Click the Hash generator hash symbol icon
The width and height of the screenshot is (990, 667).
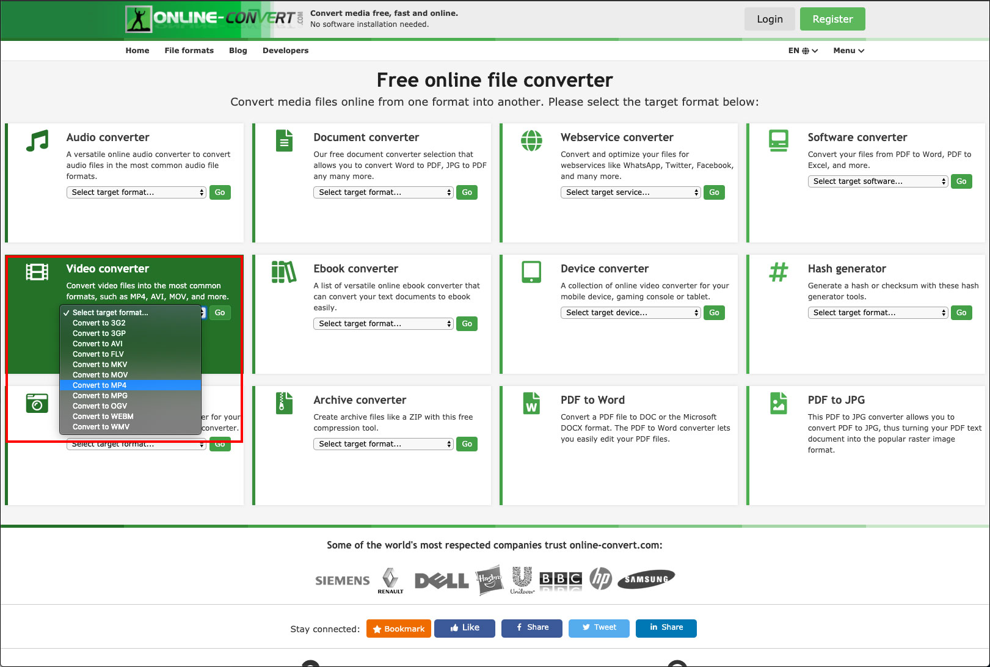778,272
